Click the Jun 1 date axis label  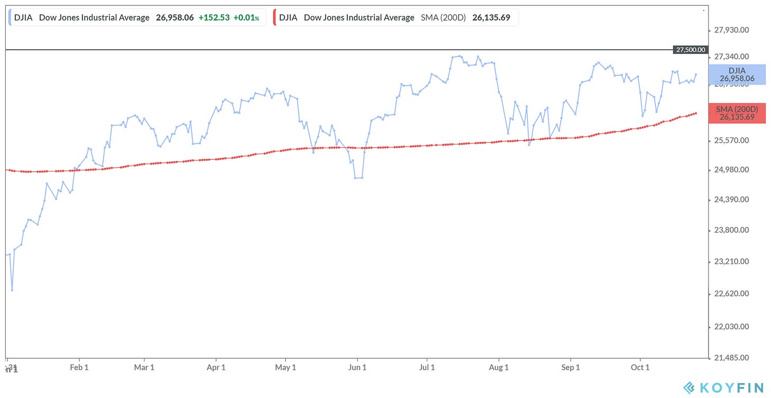click(x=357, y=367)
